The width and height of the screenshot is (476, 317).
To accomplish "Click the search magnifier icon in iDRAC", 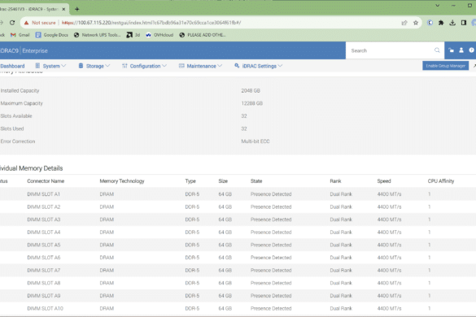I will pos(437,50).
